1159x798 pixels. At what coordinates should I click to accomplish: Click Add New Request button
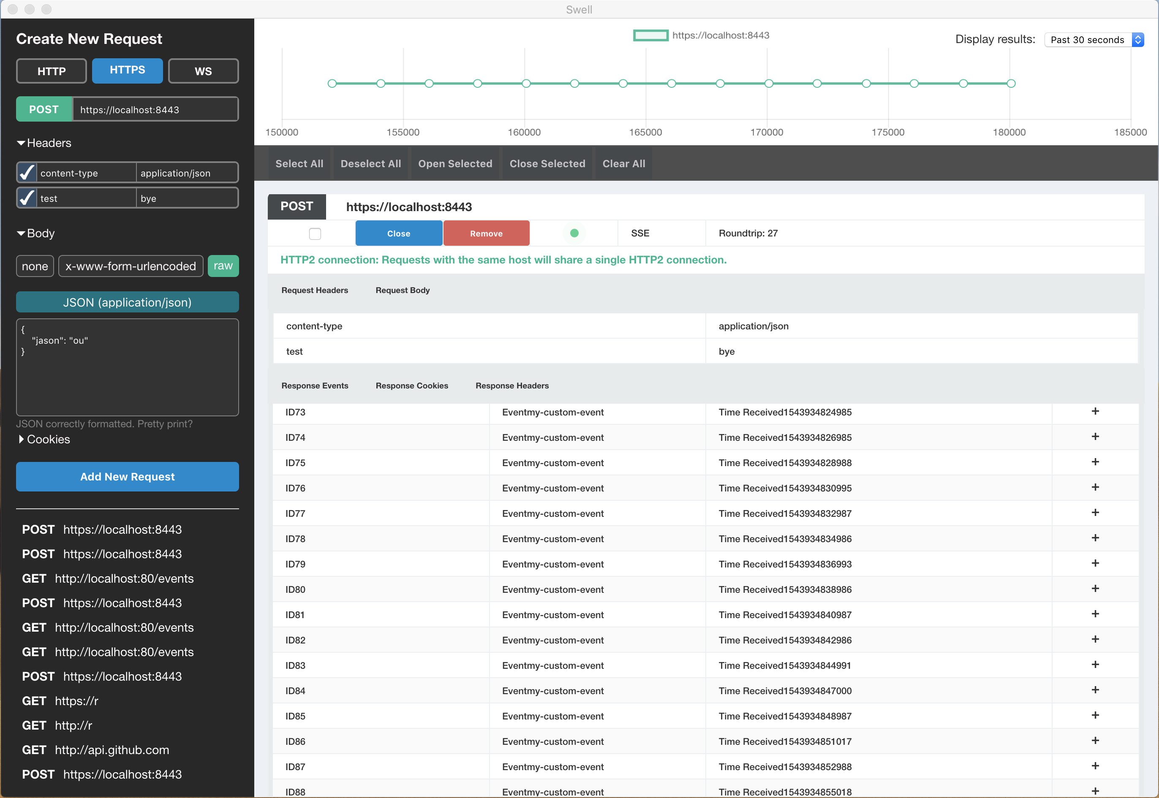click(x=127, y=477)
